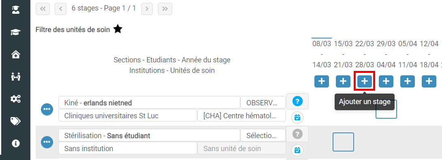
Task: Open the hospital house sidebar icon
Action: pyautogui.click(x=15, y=54)
